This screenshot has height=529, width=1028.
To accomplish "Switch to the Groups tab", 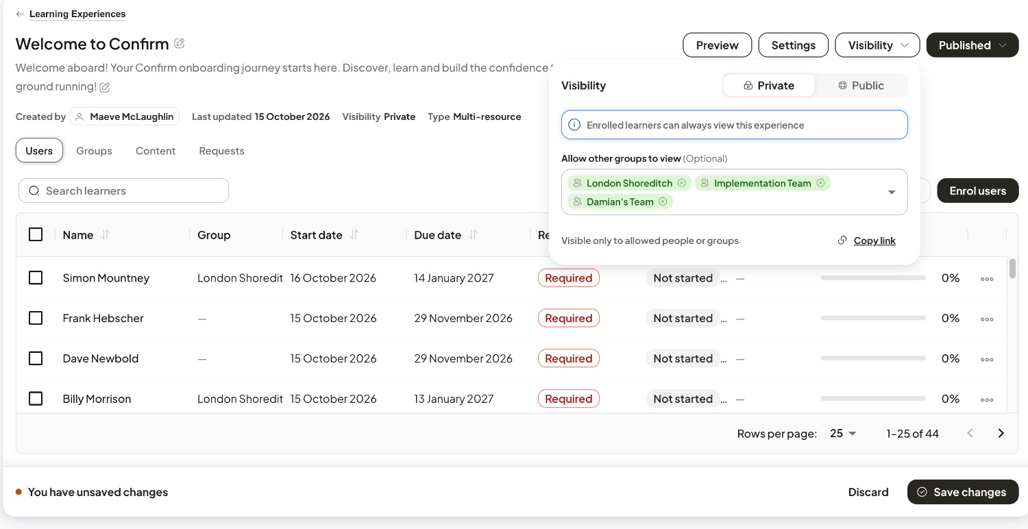I will tap(94, 151).
